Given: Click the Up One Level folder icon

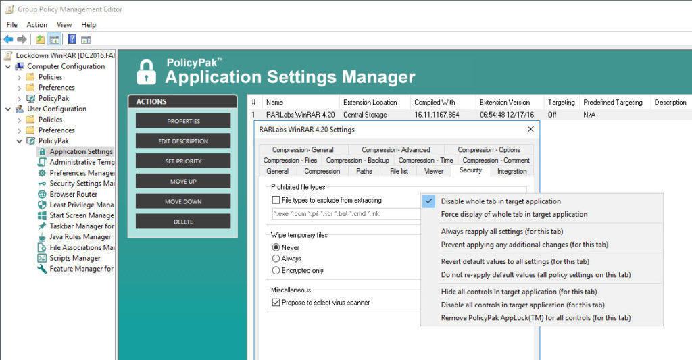Looking at the screenshot, I should pyautogui.click(x=40, y=40).
